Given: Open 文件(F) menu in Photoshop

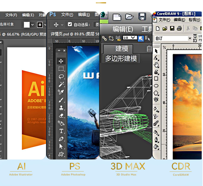Looking at the screenshot, I should point(67,15).
